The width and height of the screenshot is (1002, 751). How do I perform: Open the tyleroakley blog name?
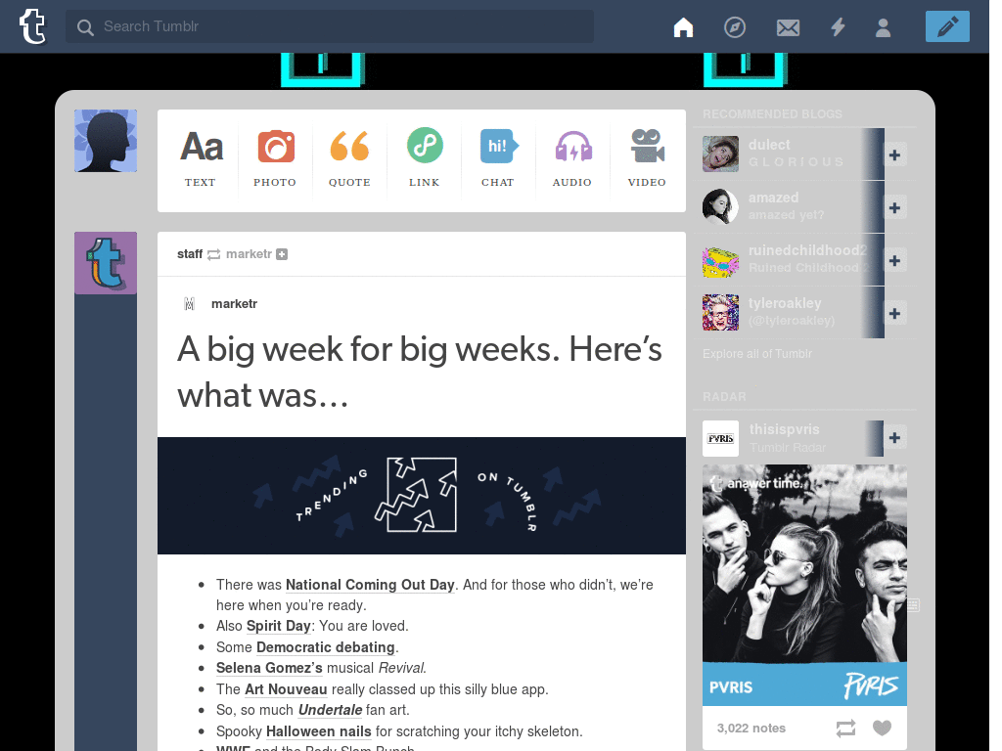pos(785,303)
